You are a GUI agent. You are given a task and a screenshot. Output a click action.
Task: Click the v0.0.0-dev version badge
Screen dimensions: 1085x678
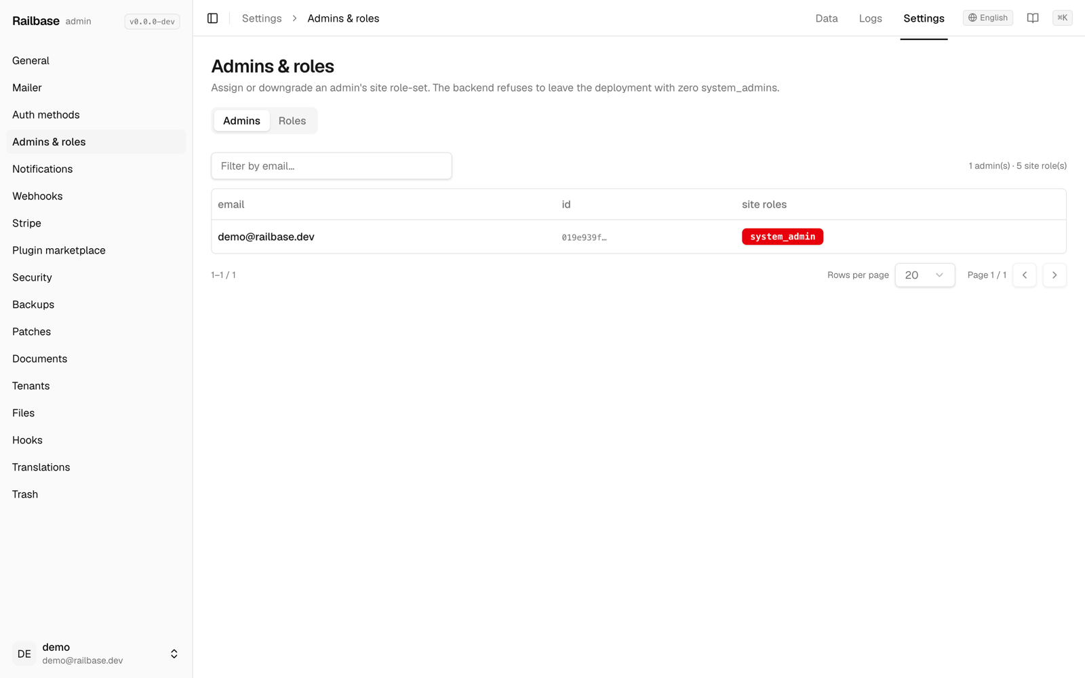point(152,22)
